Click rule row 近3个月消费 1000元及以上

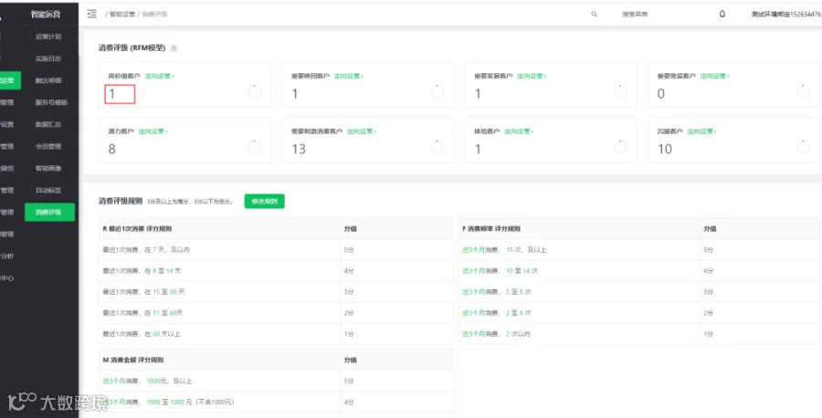pos(276,381)
